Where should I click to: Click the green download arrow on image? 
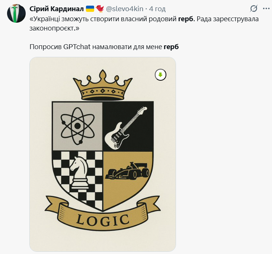160,75
